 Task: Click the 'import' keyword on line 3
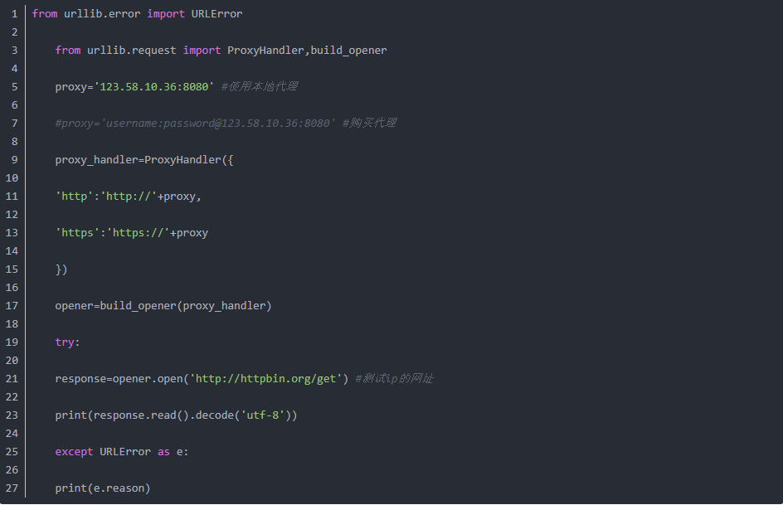tap(202, 51)
